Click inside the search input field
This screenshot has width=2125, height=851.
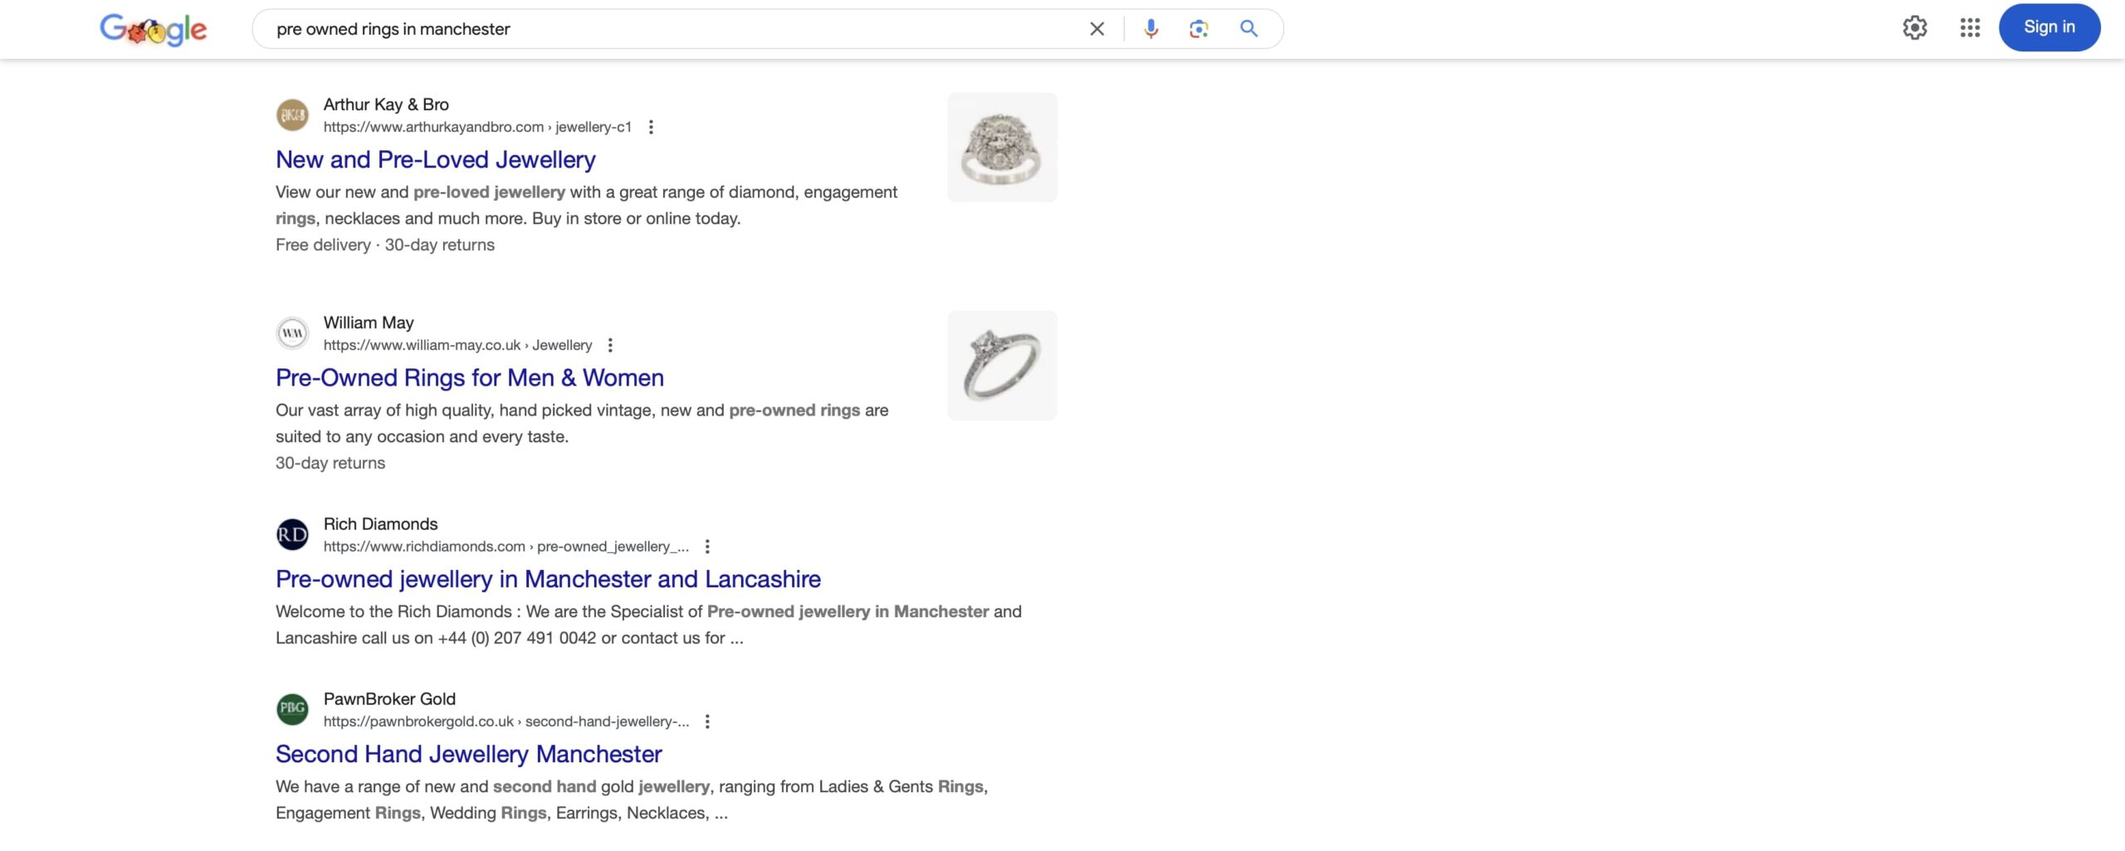[664, 28]
